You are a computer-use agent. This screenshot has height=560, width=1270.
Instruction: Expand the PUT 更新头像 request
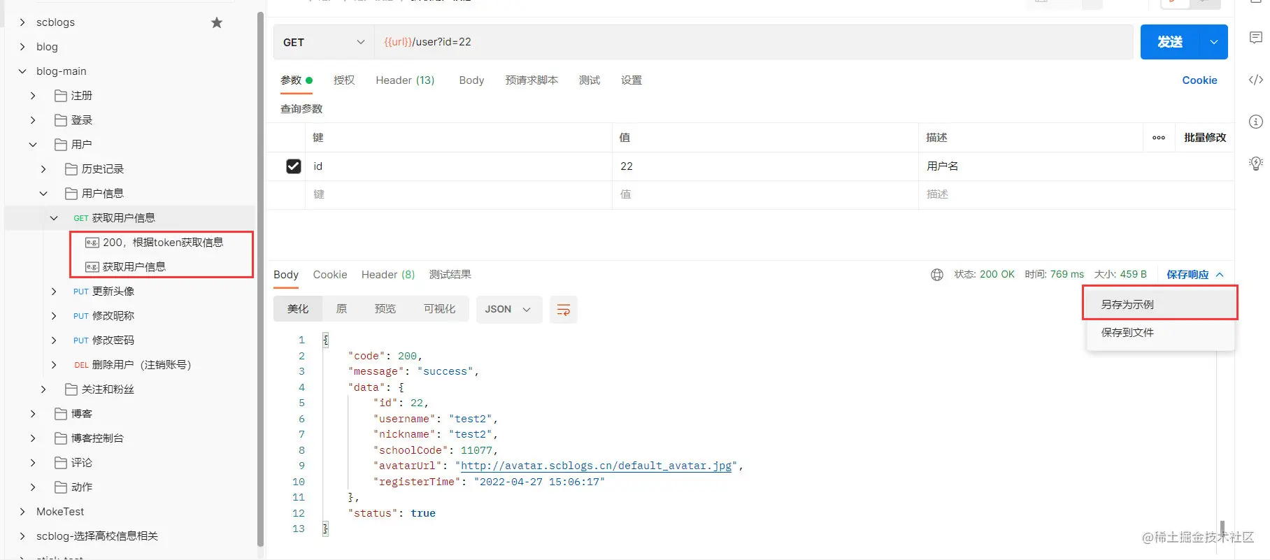tap(54, 292)
